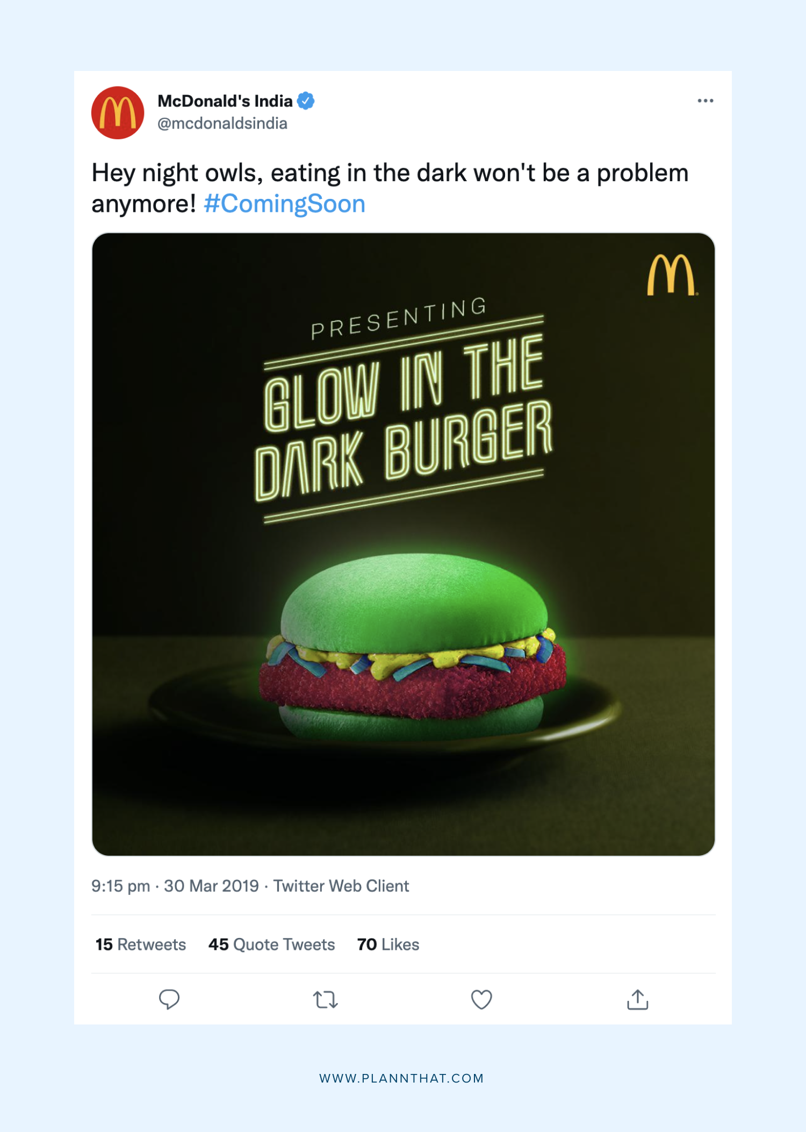View the 15 Retweets list
This screenshot has width=806, height=1132.
[x=141, y=944]
